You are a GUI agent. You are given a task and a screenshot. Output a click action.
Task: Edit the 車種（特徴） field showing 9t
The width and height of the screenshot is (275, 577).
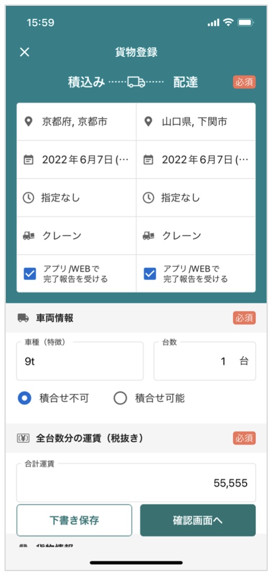[80, 361]
